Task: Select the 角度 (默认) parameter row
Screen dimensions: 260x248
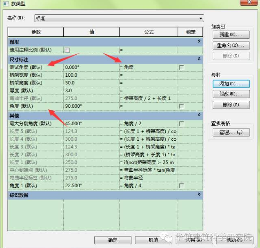Action: [36, 106]
